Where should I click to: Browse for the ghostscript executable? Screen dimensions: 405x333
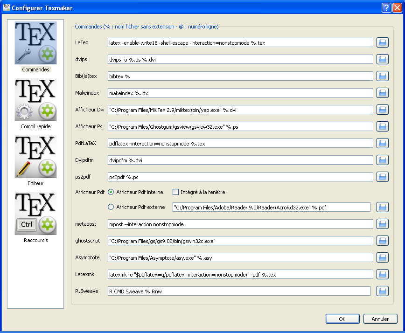(383, 241)
